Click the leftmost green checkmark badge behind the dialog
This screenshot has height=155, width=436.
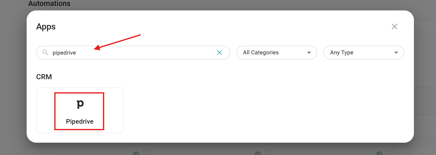pyautogui.click(x=136, y=153)
